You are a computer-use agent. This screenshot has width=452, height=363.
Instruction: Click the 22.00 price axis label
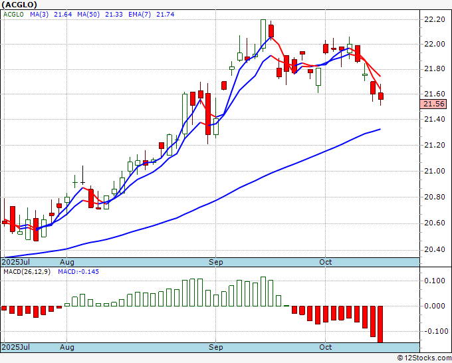435,44
